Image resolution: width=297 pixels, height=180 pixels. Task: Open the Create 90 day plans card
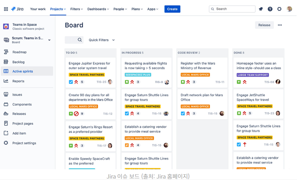click(x=90, y=104)
